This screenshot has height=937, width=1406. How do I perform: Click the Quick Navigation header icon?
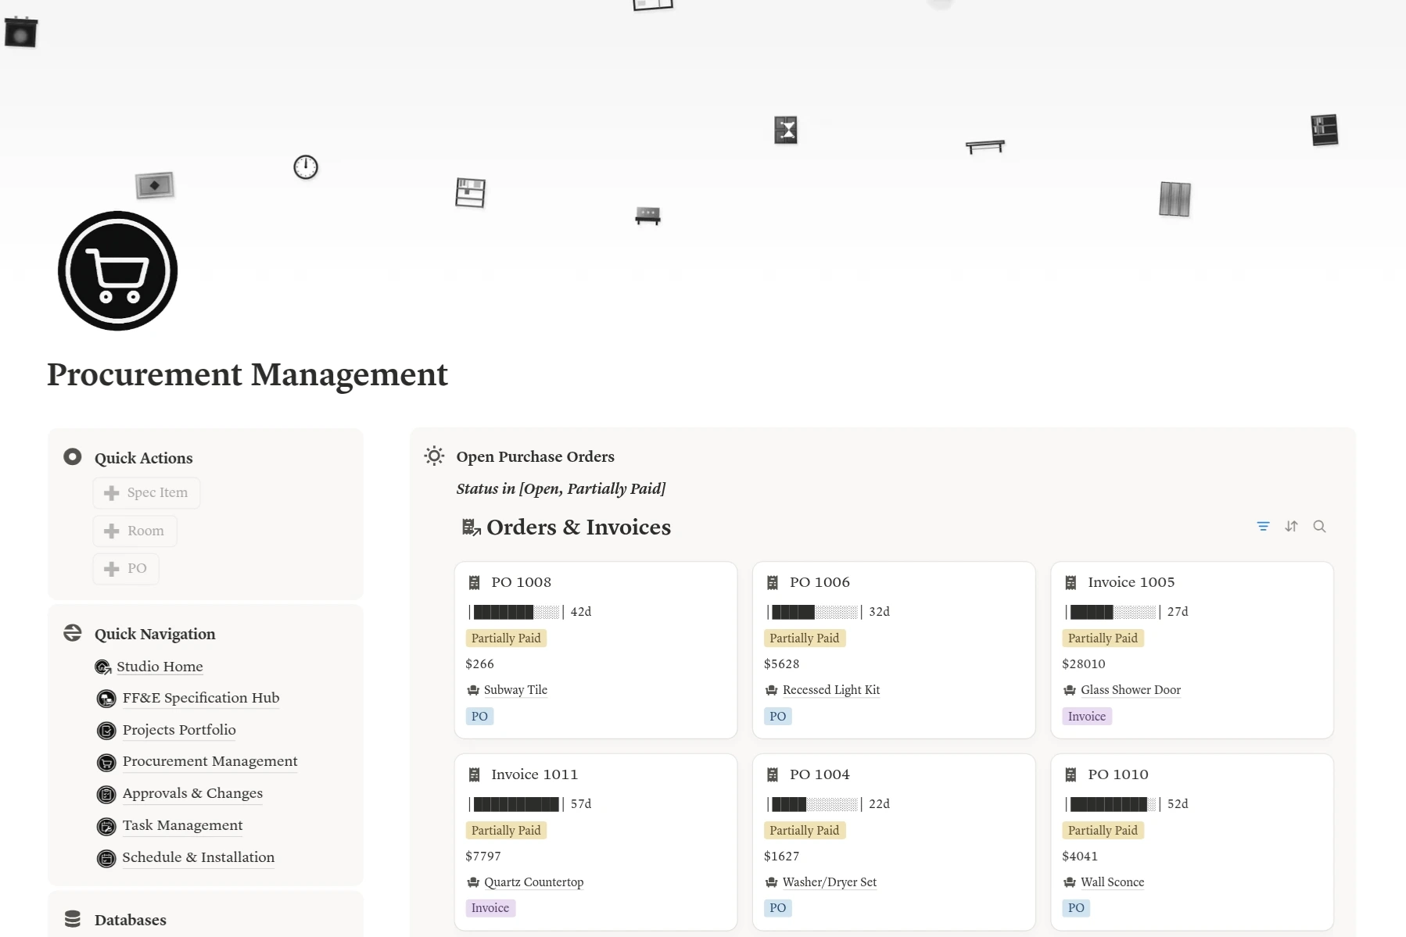coord(73,633)
